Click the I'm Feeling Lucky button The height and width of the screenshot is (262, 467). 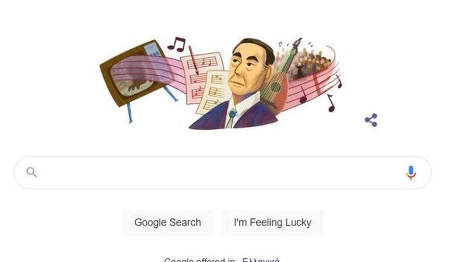coord(272,222)
